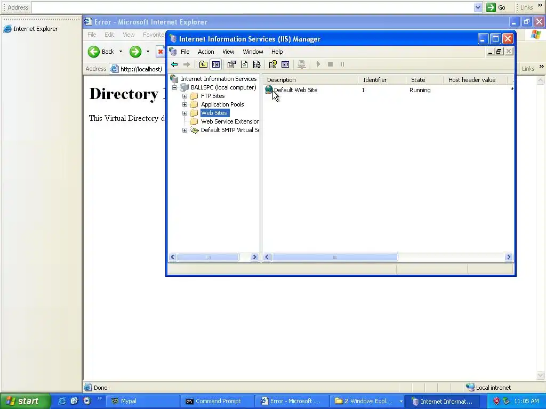Click Show/Hide Action Pane toolbar icon
The image size is (546, 409).
[x=285, y=64]
